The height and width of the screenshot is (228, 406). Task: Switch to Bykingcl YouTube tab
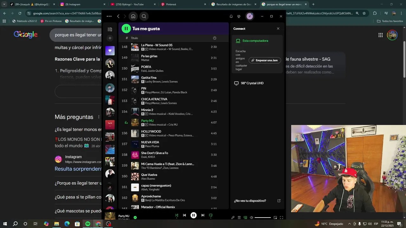point(132,4)
